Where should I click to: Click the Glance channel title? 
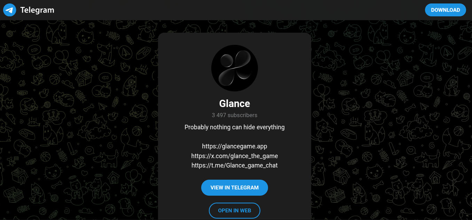pyautogui.click(x=235, y=104)
